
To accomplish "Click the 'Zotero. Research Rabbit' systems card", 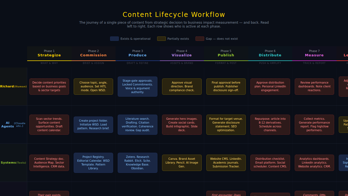I will pyautogui.click(x=138, y=163).
